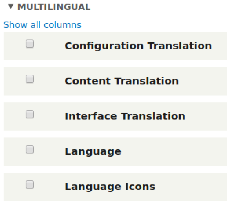Select the Interface Translation label text
The height and width of the screenshot is (204, 227).
click(125, 116)
